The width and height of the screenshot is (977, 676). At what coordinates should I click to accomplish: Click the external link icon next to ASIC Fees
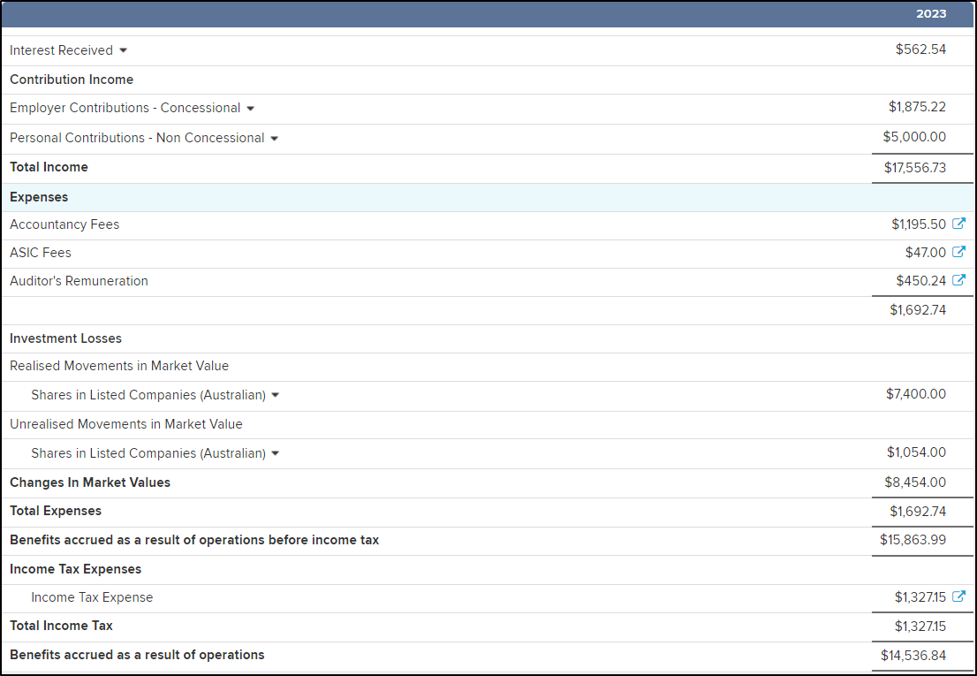pyautogui.click(x=959, y=252)
